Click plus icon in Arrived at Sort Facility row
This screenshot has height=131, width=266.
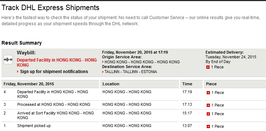point(208,114)
